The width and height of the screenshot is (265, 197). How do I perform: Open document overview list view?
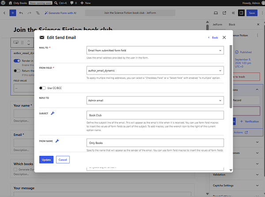(x=38, y=13)
